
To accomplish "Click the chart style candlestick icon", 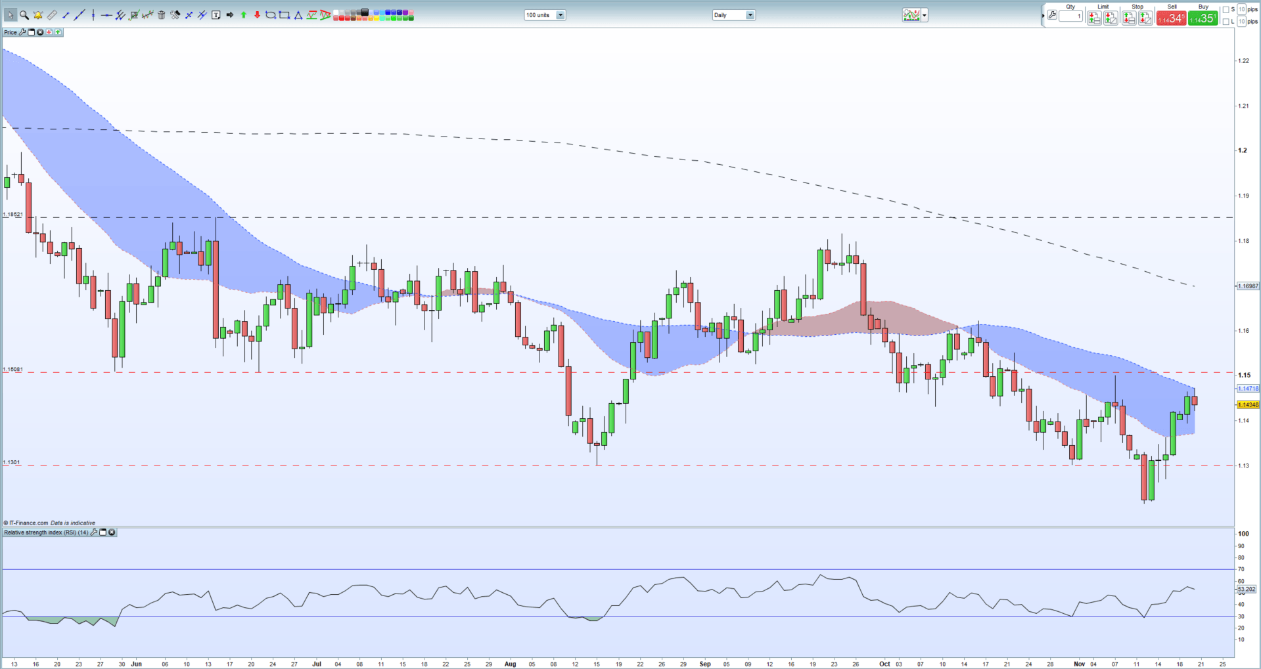I will [911, 15].
